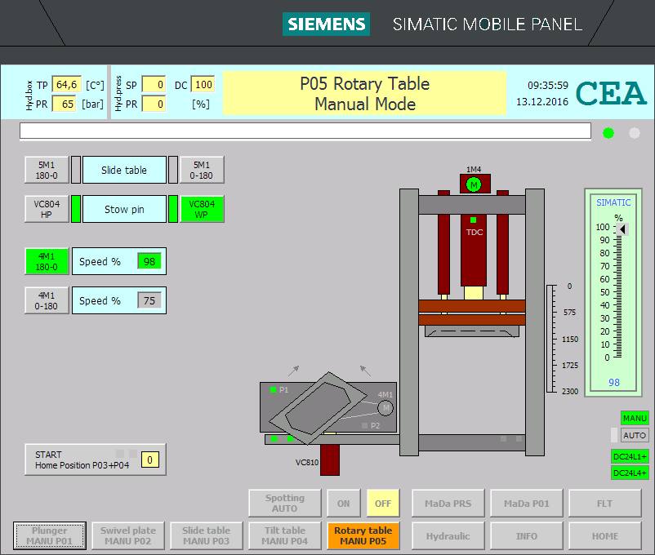This screenshot has height=555, width=655.
Task: Click the 1M4 motor symbol on the press
Action: point(474,184)
